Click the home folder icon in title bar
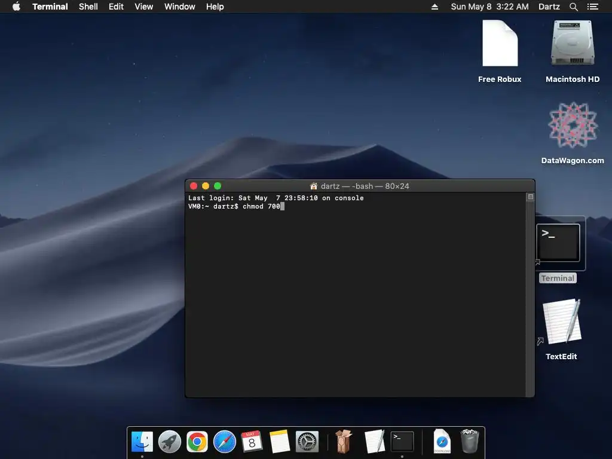612x459 pixels. click(313, 186)
